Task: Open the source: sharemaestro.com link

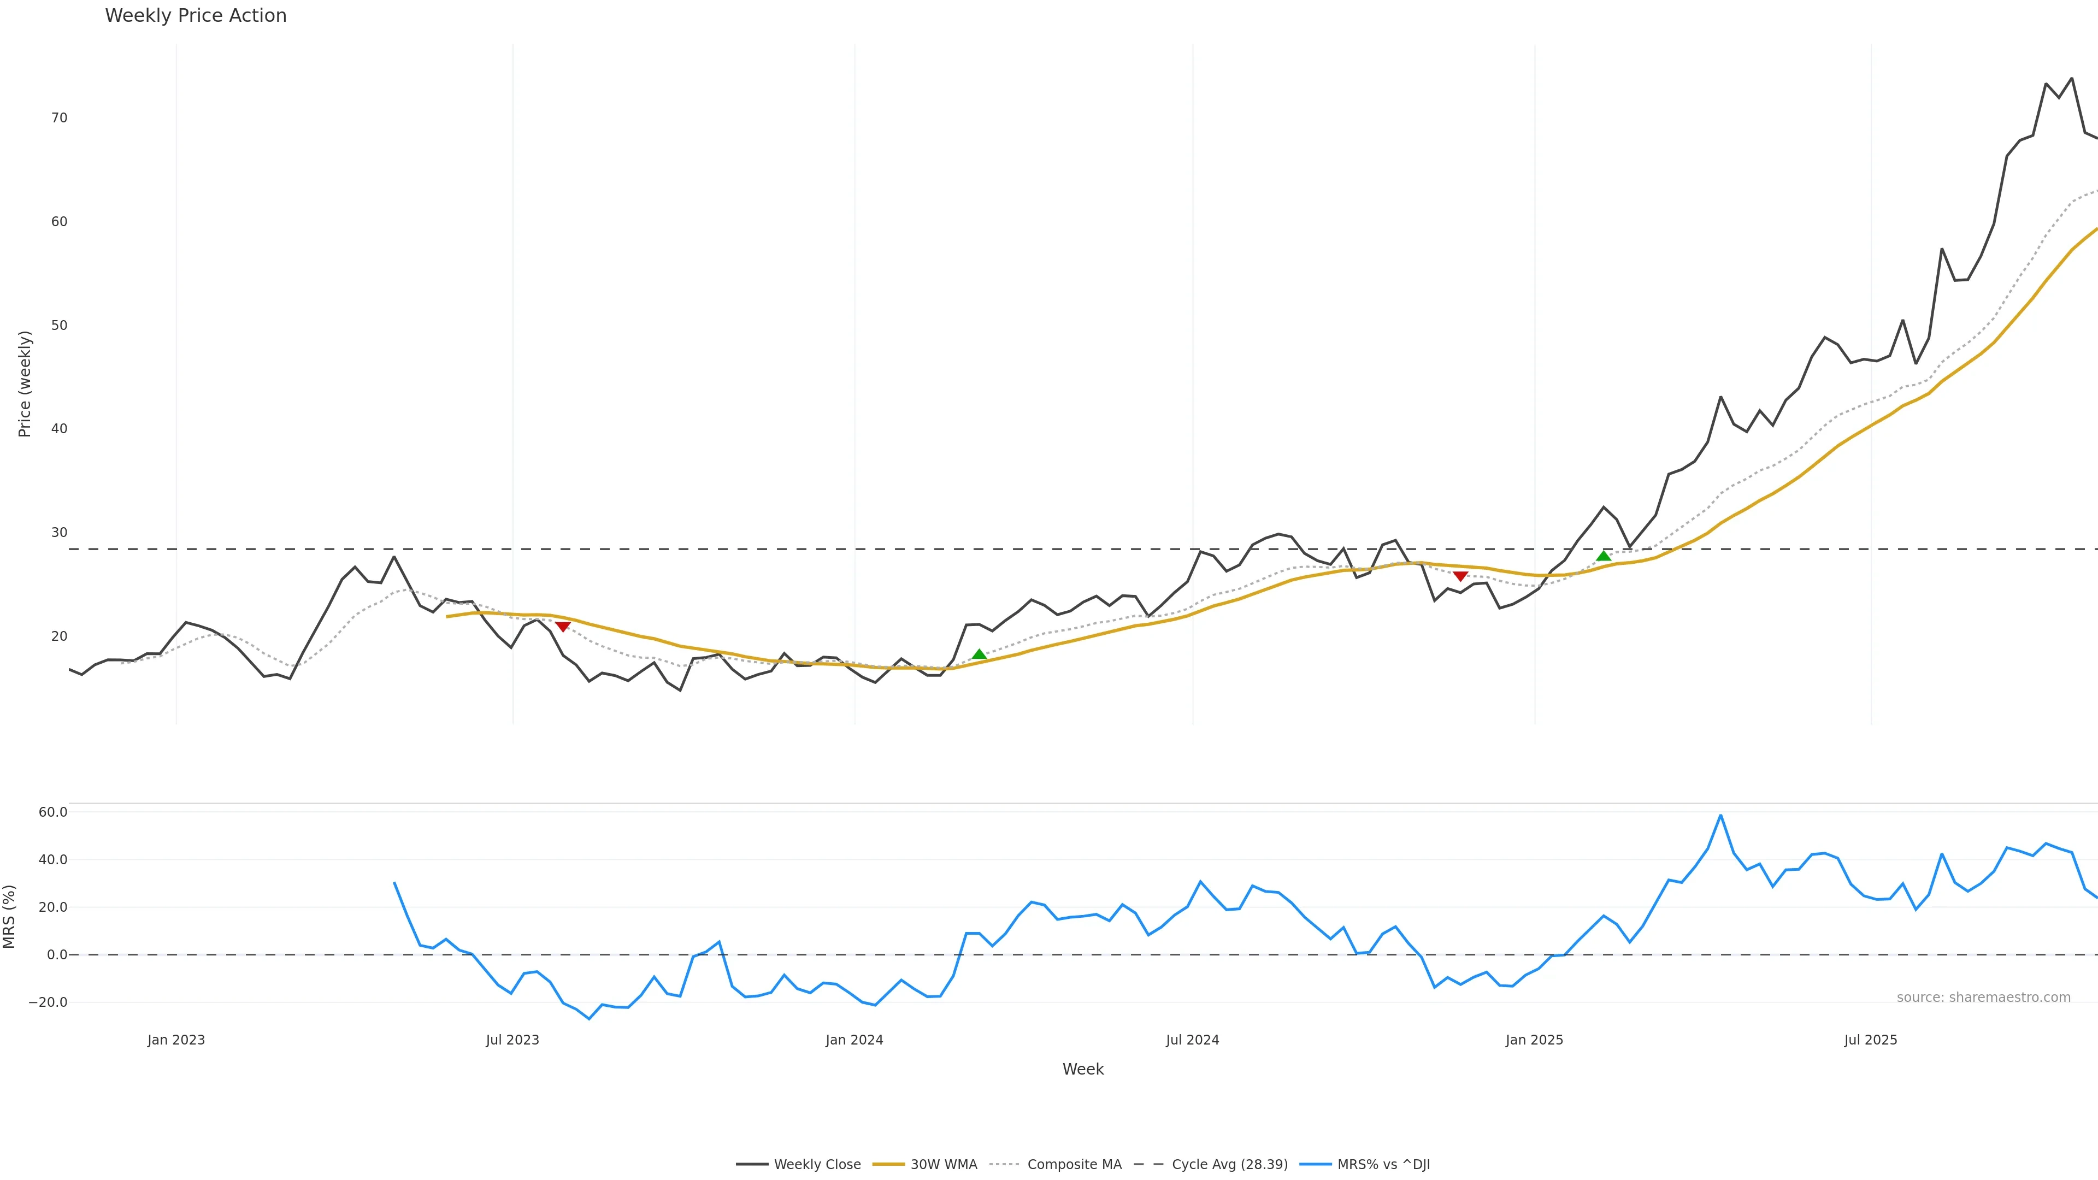Action: pos(1983,998)
